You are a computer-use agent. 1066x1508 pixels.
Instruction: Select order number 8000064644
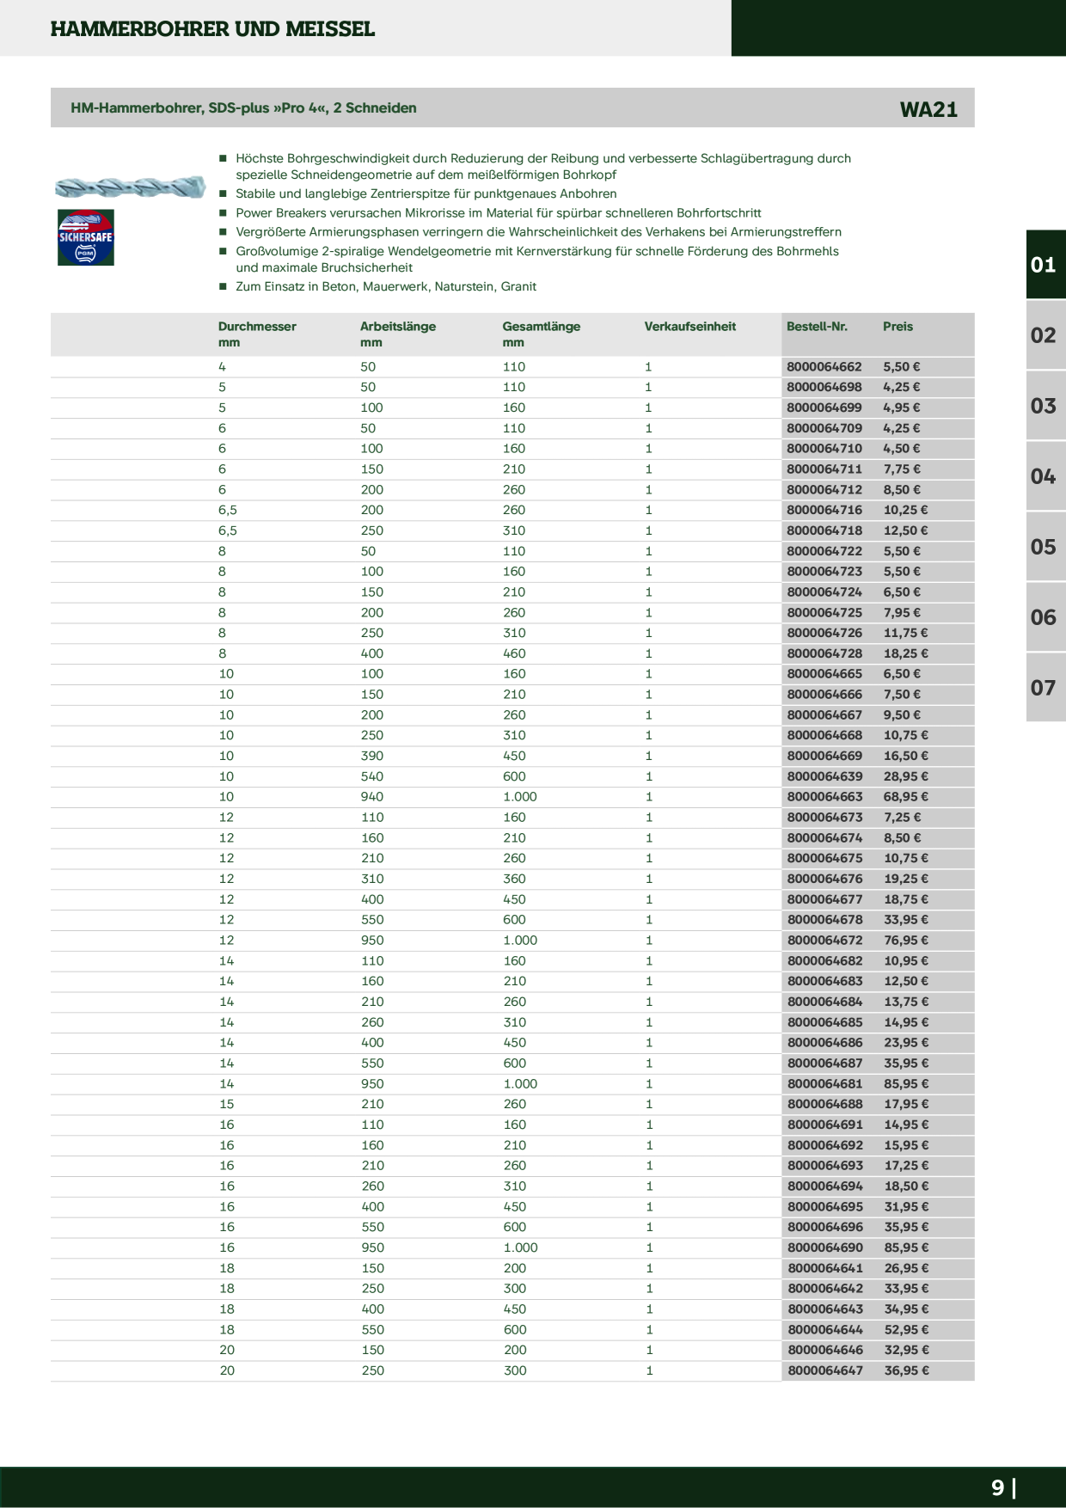[824, 1330]
